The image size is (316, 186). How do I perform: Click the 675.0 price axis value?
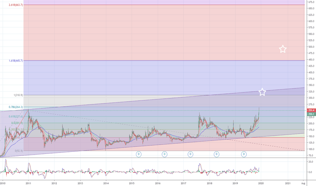click(x=311, y=2)
